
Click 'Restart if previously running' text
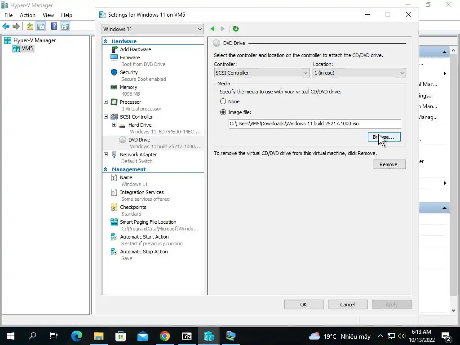click(x=152, y=243)
